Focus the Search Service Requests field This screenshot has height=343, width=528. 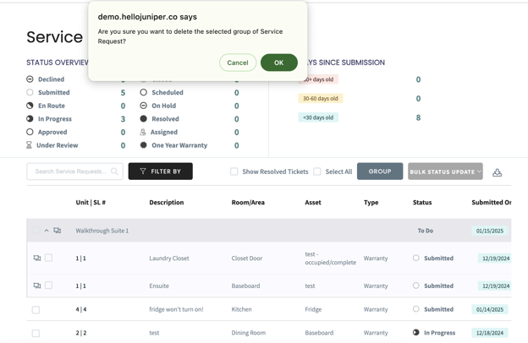[74, 171]
